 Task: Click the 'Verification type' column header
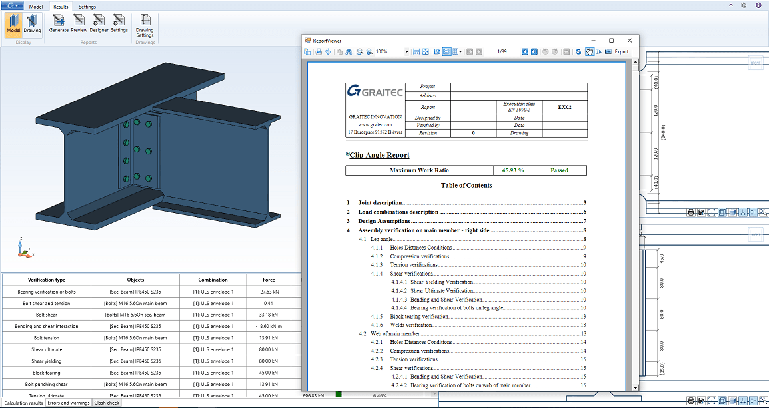click(47, 280)
